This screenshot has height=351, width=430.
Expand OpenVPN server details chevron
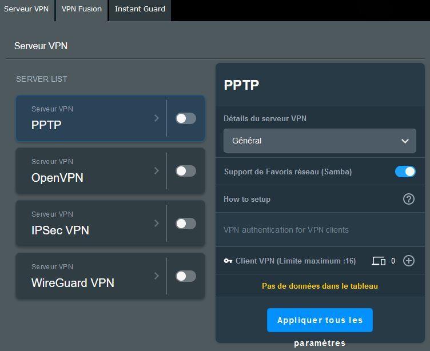click(x=157, y=171)
